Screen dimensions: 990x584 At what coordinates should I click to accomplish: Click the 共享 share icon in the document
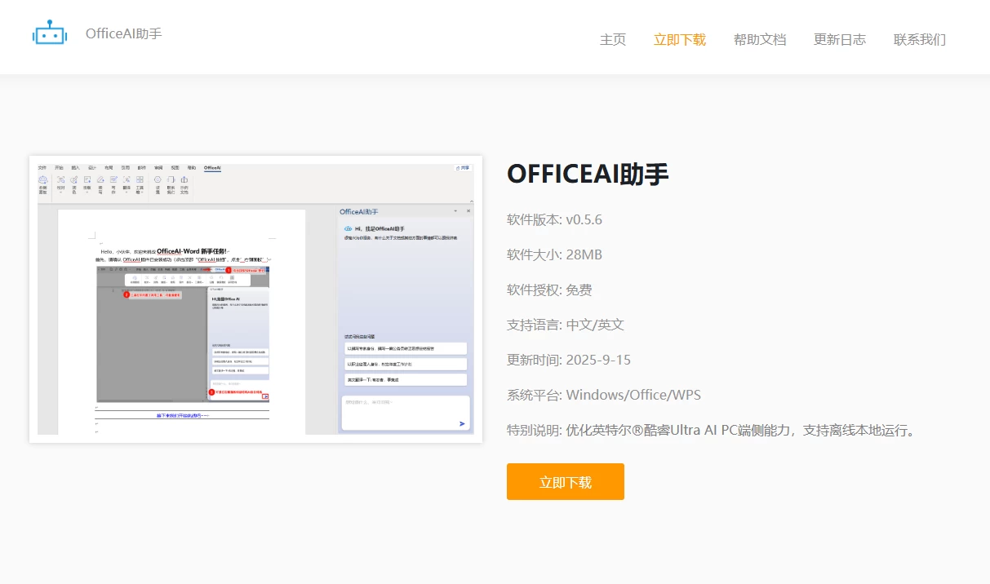pyautogui.click(x=462, y=166)
